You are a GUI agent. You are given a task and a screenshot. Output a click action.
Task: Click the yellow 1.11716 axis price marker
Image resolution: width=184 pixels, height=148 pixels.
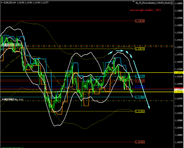(178, 92)
